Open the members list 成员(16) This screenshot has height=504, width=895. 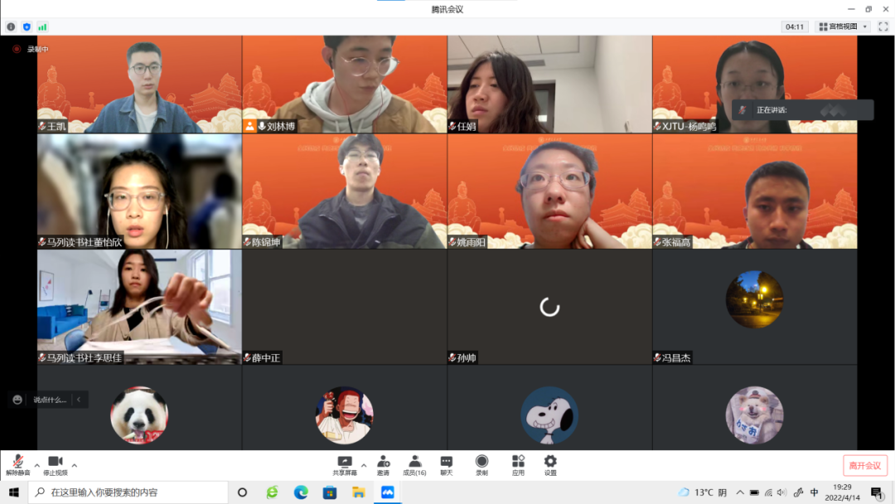click(x=414, y=463)
